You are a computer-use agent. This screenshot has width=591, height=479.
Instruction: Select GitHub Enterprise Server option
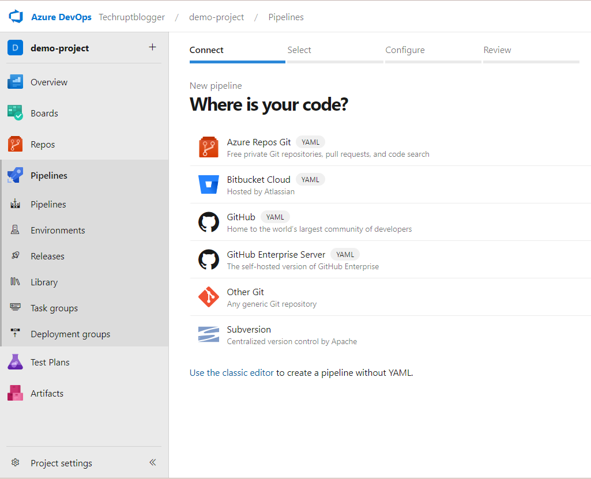pos(276,254)
